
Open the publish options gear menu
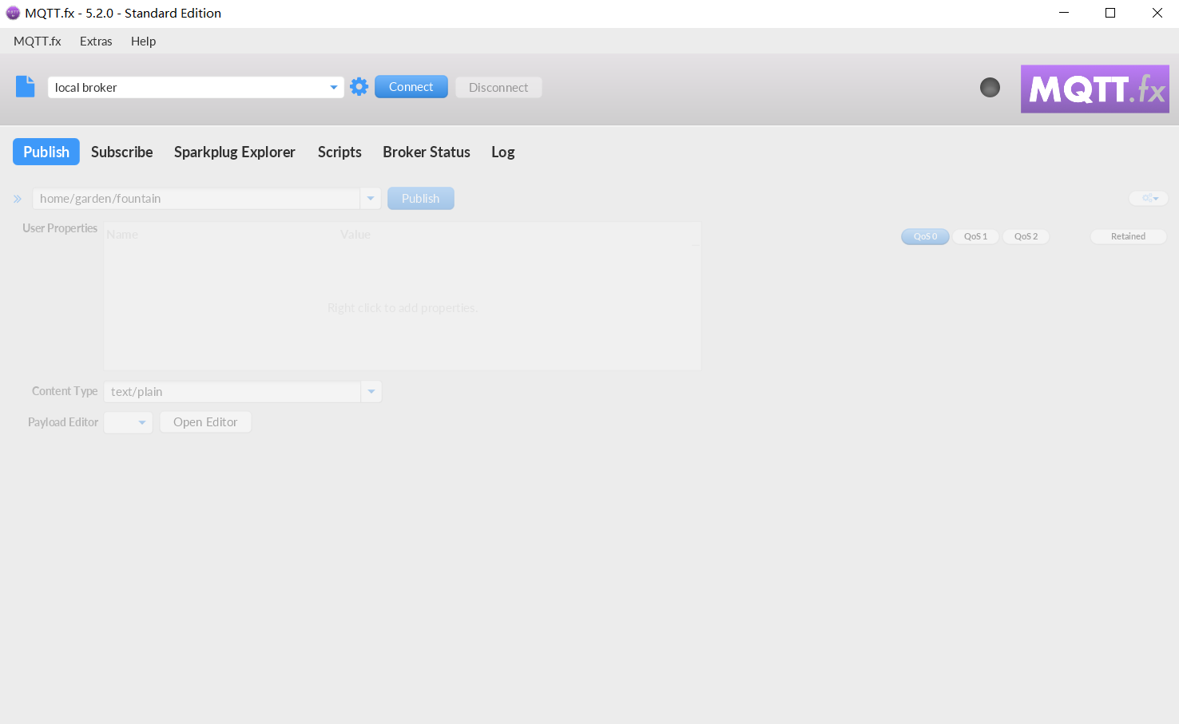[x=1149, y=198]
